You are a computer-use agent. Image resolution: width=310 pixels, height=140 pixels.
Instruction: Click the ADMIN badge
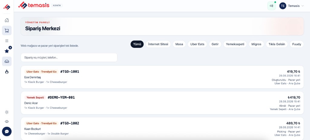(x=57, y=5)
